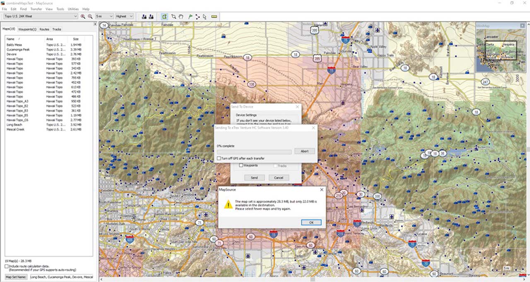Sort the map list by Size column
Viewport: 530px width, 282px height.
[x=77, y=39]
